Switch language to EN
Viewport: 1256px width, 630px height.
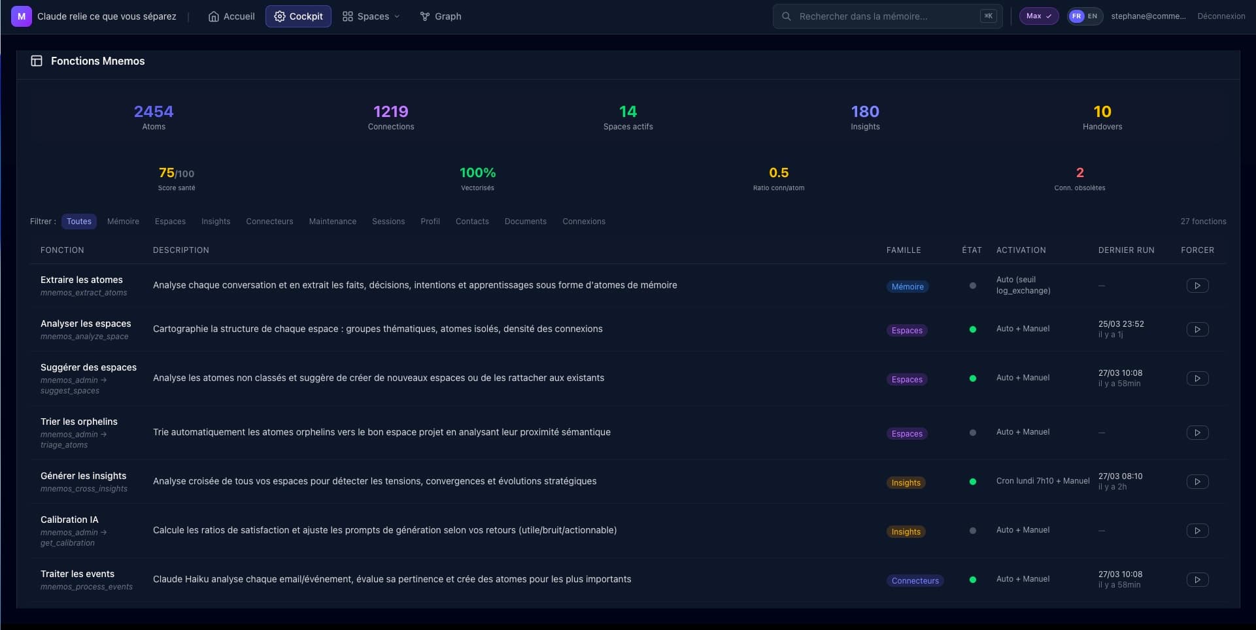coord(1093,16)
